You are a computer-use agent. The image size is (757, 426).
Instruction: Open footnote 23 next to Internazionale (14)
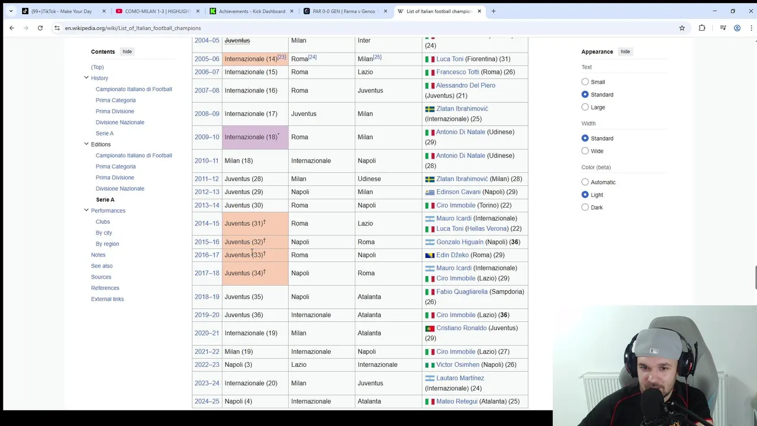point(282,57)
